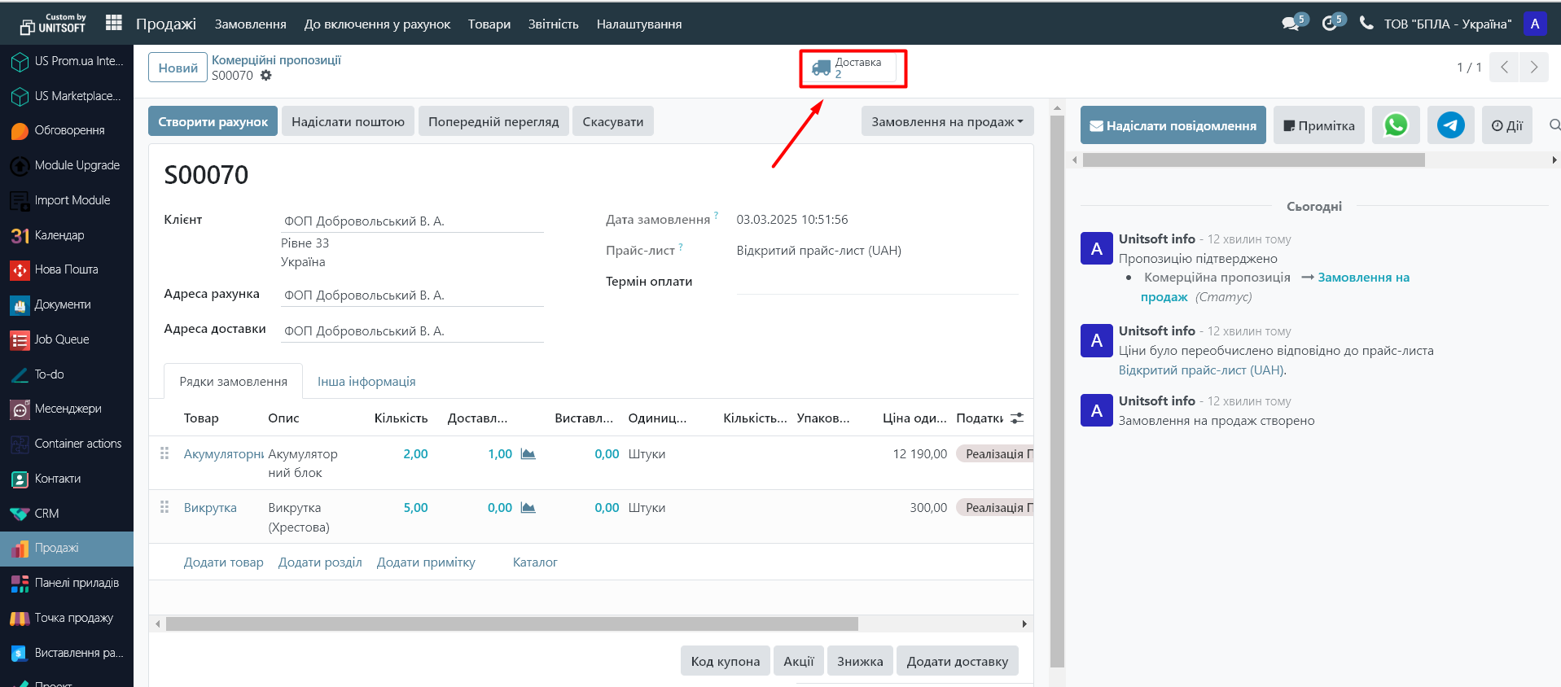This screenshot has width=1561, height=687.
Task: Click the Telegram icon button
Action: tap(1450, 125)
